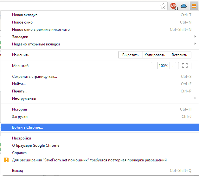Select Печать... menu item

100,91
